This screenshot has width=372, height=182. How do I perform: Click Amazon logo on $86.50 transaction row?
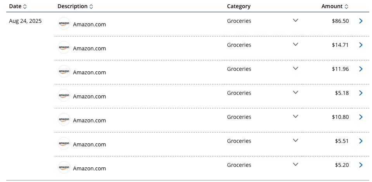pyautogui.click(x=64, y=23)
